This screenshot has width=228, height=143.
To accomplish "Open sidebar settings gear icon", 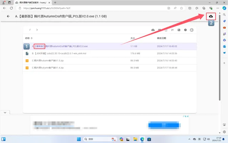I will coord(224,132).
